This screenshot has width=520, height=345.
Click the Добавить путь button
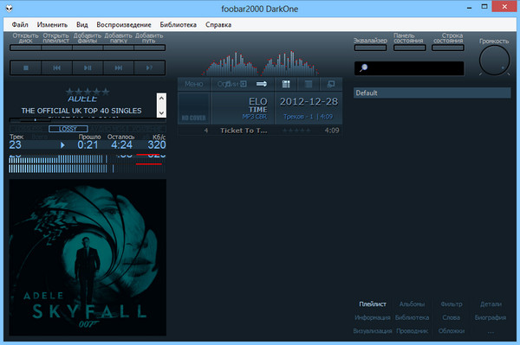click(149, 48)
